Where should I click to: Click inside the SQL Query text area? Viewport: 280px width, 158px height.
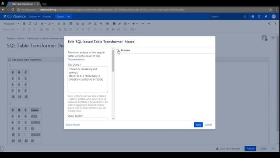pyautogui.click(x=87, y=79)
